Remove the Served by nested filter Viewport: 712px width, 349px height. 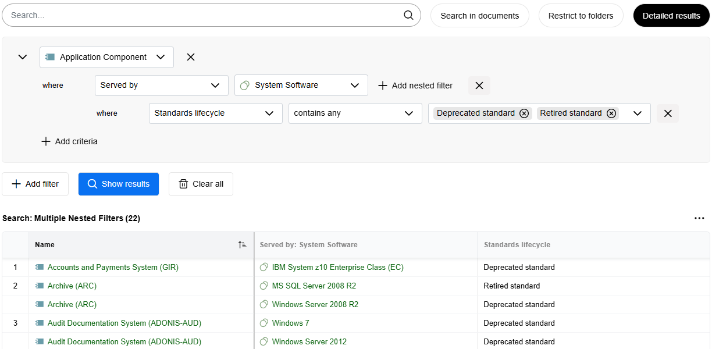(x=479, y=85)
